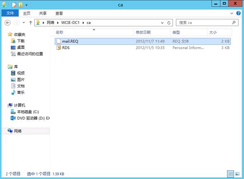The width and height of the screenshot is (244, 179).
Task: Open 下载 in the navigation pane
Action: tap(21, 41)
